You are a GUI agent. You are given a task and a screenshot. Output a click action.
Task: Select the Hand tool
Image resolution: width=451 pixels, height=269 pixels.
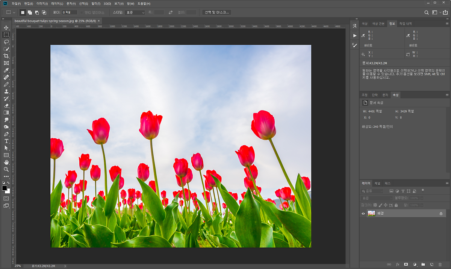click(x=6, y=162)
